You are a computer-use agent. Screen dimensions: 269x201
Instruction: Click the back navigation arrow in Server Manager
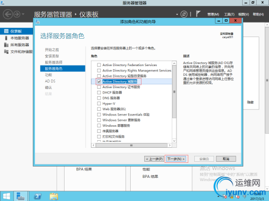8,14
